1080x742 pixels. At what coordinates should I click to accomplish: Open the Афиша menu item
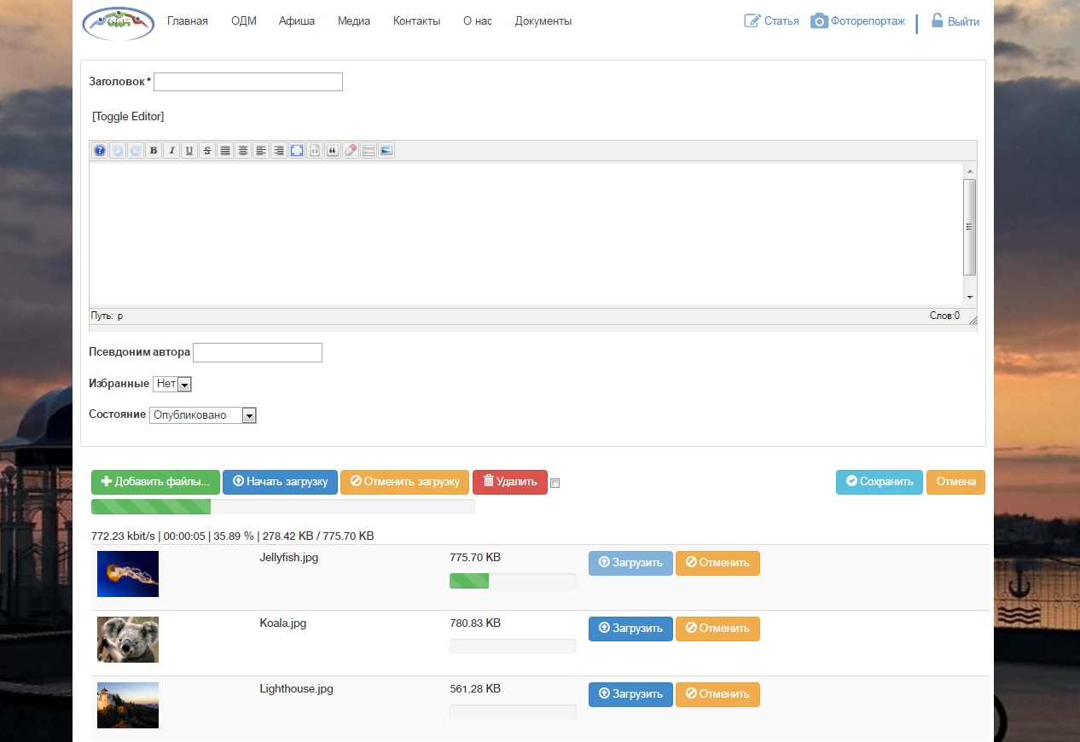297,21
